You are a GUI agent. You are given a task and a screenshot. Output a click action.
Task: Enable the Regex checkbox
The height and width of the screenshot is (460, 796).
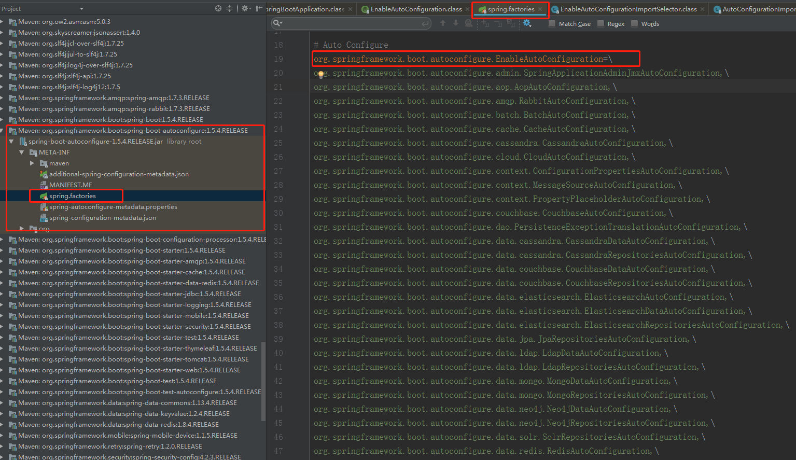(x=601, y=24)
